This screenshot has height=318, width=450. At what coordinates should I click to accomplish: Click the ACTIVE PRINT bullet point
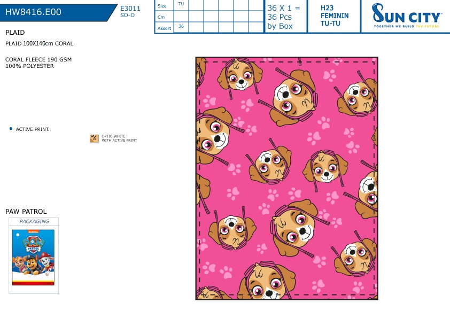tap(29, 129)
